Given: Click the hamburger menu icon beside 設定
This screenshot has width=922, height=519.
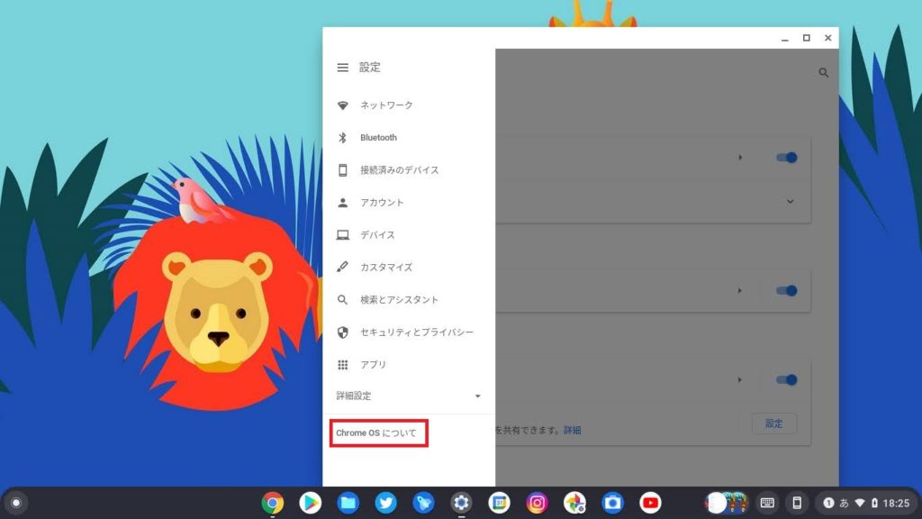Looking at the screenshot, I should click(342, 68).
